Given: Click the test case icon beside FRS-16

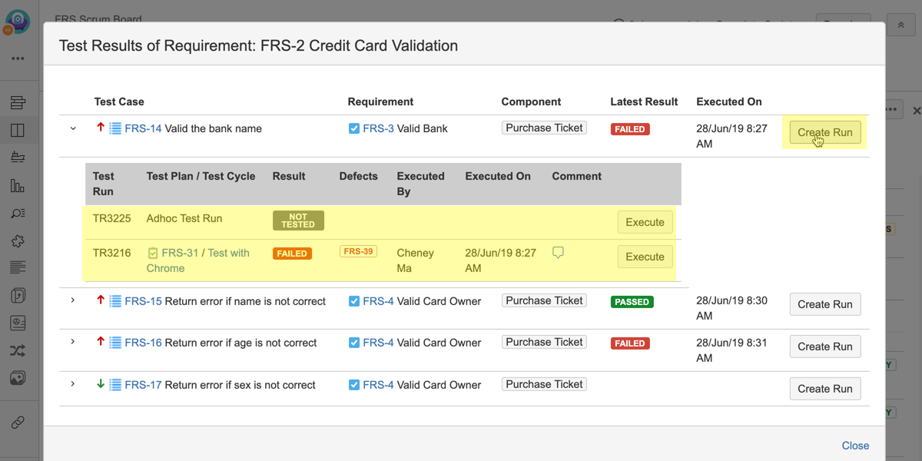Looking at the screenshot, I should (115, 343).
